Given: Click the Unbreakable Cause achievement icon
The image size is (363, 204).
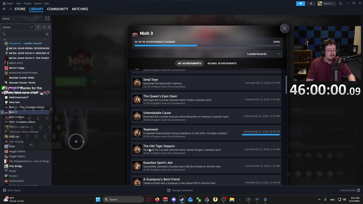Looking at the screenshot, I should click(137, 116).
